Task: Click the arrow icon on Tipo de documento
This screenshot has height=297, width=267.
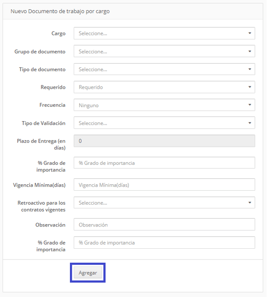Action: pyautogui.click(x=250, y=69)
